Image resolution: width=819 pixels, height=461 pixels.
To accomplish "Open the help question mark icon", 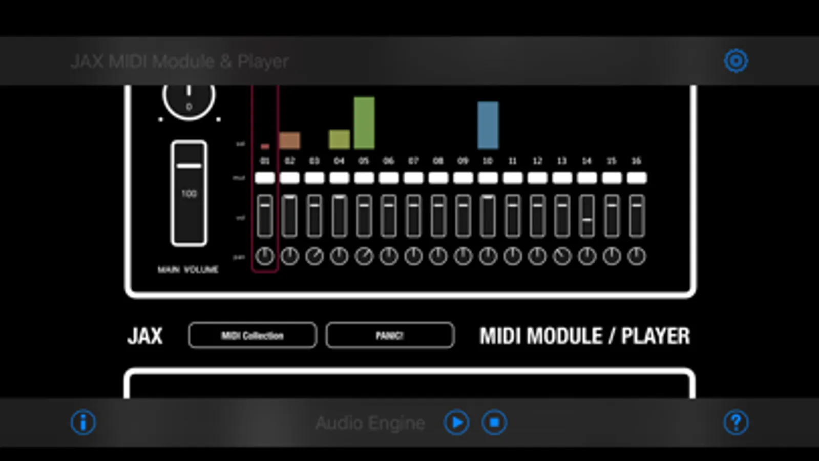I will pos(736,423).
